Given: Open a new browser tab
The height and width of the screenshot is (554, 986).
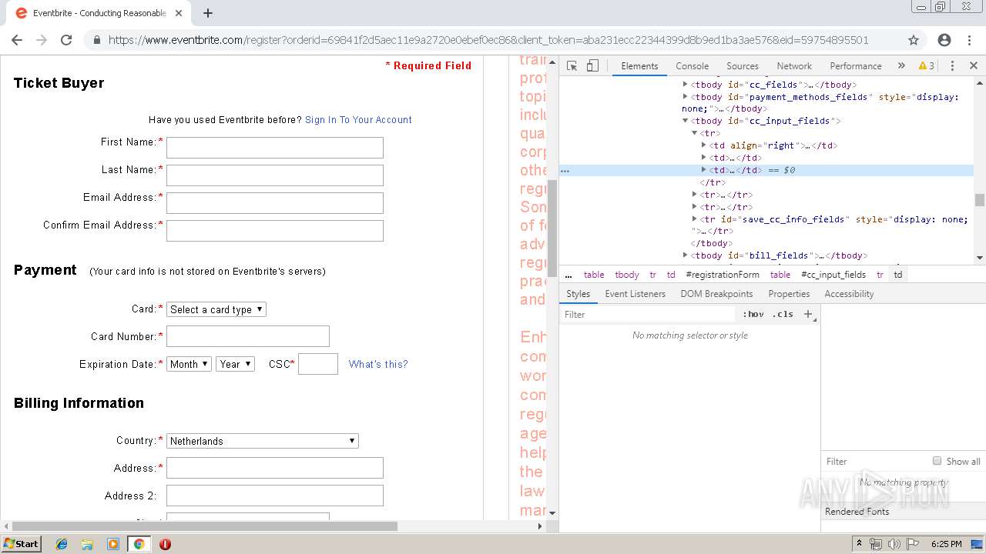Looking at the screenshot, I should point(208,13).
